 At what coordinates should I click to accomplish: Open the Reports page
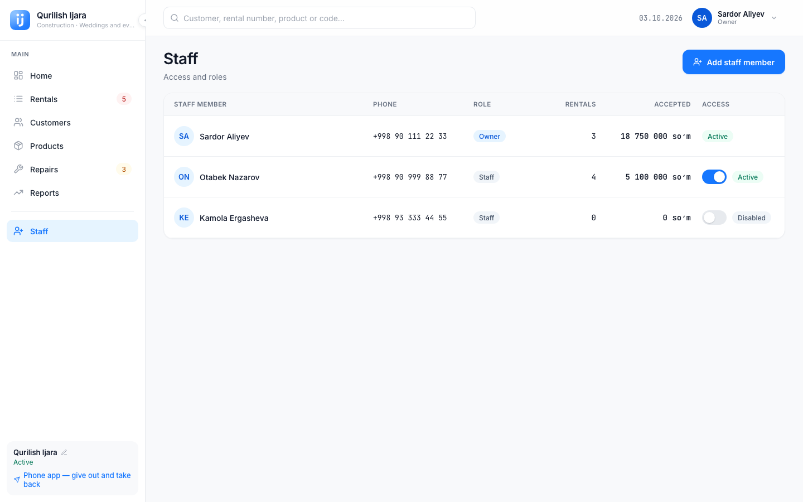tap(72, 193)
